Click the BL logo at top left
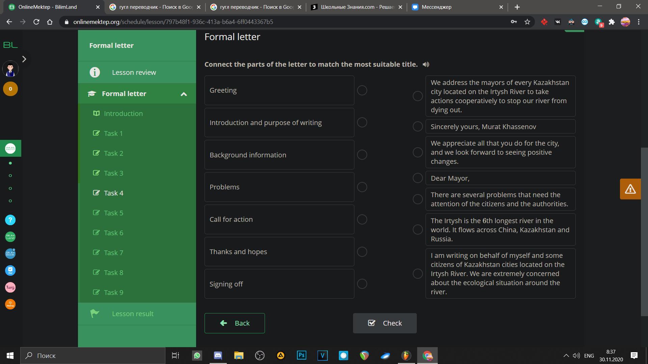The width and height of the screenshot is (648, 364). click(x=10, y=45)
